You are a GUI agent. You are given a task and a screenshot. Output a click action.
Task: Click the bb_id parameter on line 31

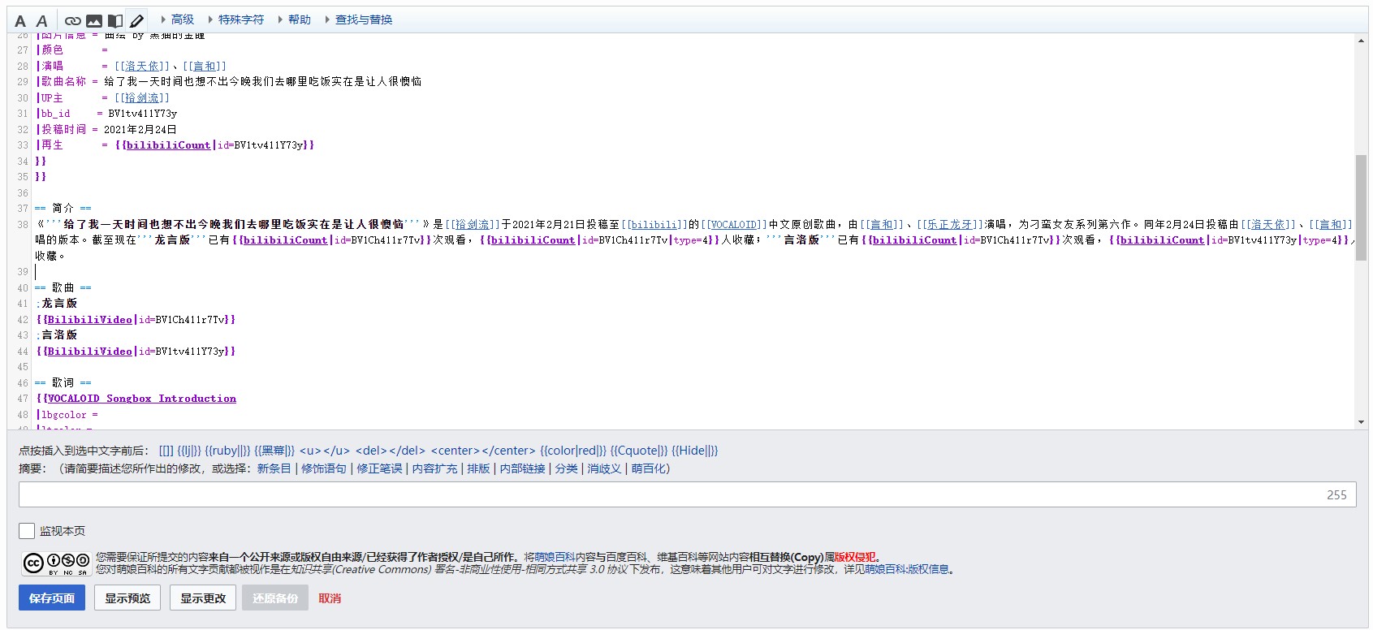55,114
